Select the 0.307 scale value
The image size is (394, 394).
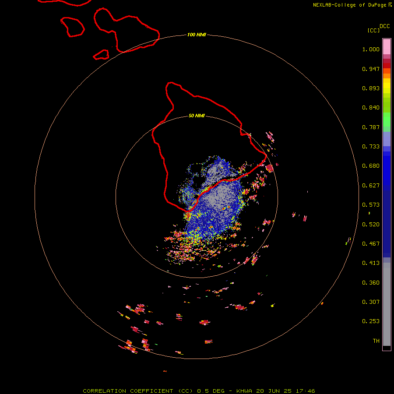click(371, 302)
